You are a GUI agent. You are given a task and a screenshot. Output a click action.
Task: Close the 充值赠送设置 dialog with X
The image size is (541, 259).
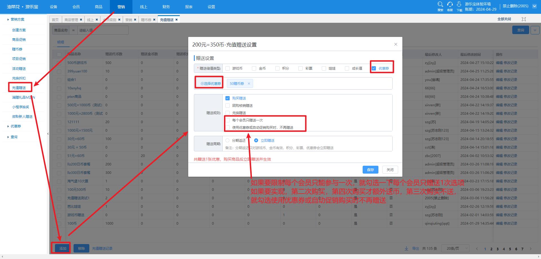click(x=396, y=44)
